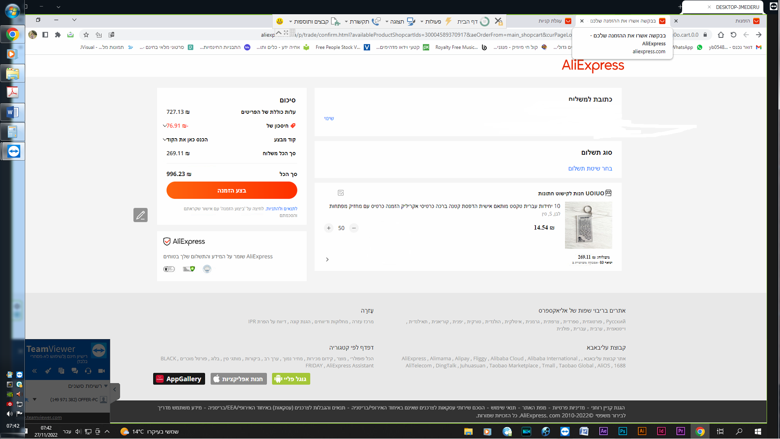Increase item quantity with plus button
Viewport: 780px width, 439px height.
tap(329, 228)
